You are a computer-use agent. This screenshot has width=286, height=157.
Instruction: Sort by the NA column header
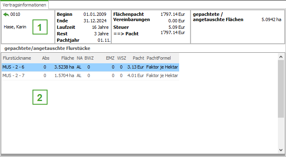pos(80,58)
